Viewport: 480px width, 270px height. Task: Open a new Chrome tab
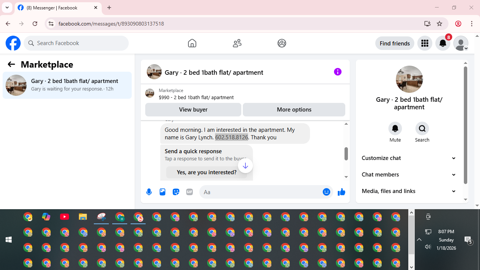pos(109,8)
